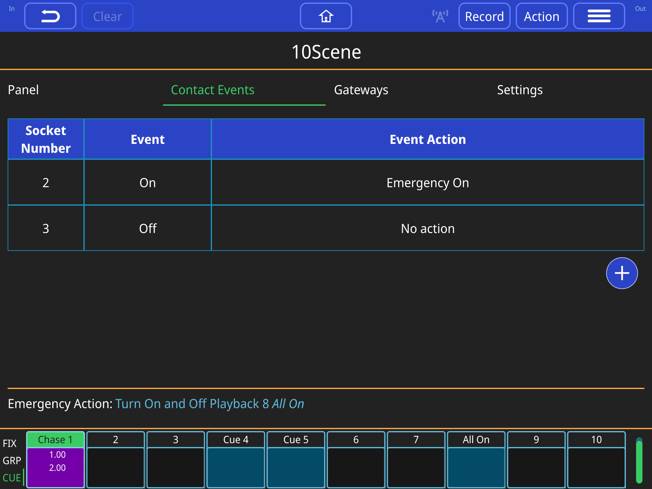Open the home screen icon
This screenshot has height=489, width=652.
pyautogui.click(x=326, y=16)
